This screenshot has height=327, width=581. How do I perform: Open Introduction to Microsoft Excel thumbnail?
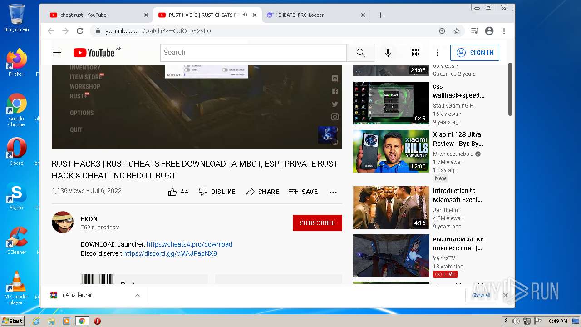pyautogui.click(x=391, y=208)
